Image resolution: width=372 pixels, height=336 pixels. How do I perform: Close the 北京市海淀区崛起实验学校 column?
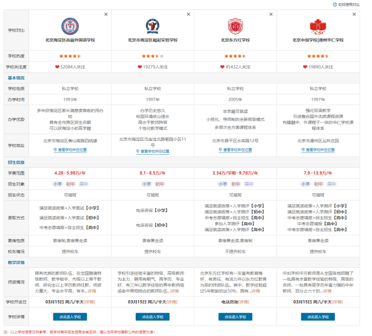click(188, 14)
